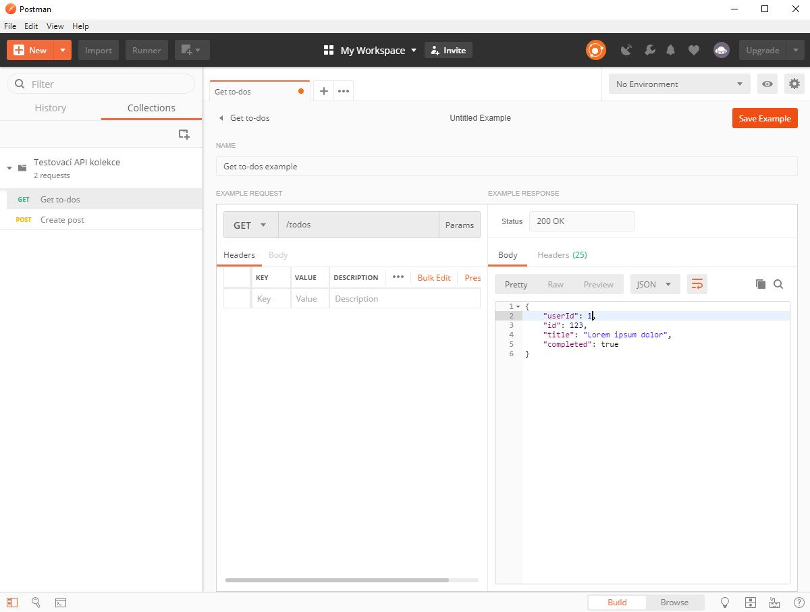Click the Key header input cell
The image size is (810, 612).
click(x=271, y=299)
